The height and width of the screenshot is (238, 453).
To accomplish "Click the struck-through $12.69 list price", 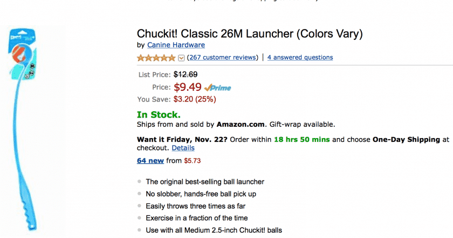I will [x=186, y=75].
